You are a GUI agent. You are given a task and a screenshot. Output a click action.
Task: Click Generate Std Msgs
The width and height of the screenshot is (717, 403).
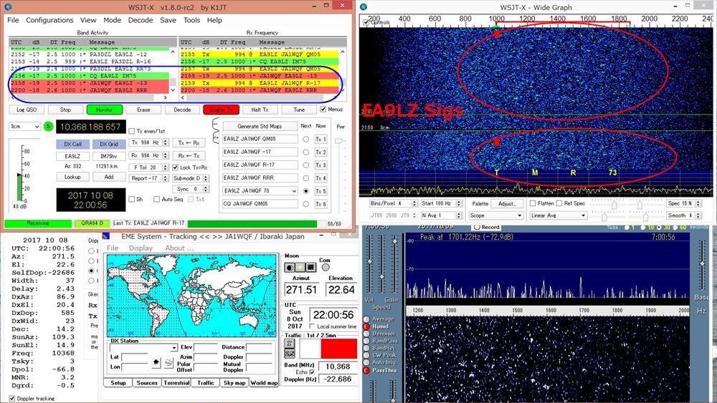pos(260,126)
